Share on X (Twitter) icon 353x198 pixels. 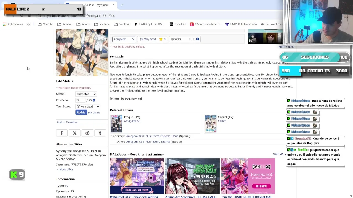pyautogui.click(x=74, y=133)
